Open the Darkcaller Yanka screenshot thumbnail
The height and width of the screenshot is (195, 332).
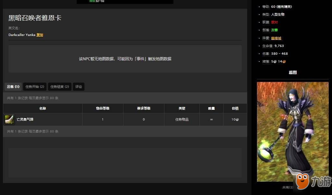[x=292, y=132]
